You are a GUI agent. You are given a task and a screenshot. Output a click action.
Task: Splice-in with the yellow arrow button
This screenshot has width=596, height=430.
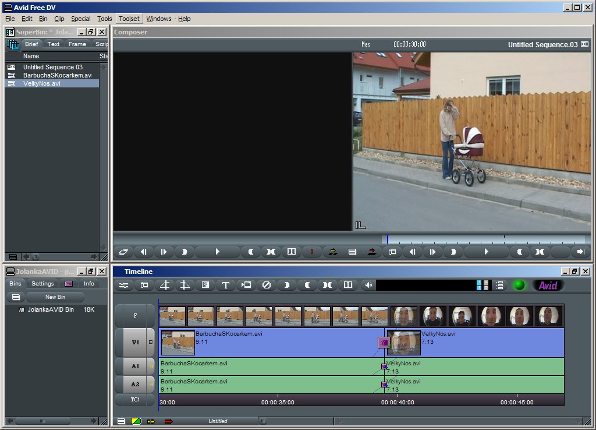point(332,252)
